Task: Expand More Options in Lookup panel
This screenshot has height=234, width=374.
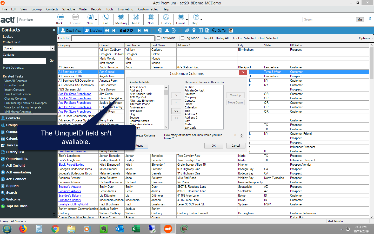Action: point(13,68)
